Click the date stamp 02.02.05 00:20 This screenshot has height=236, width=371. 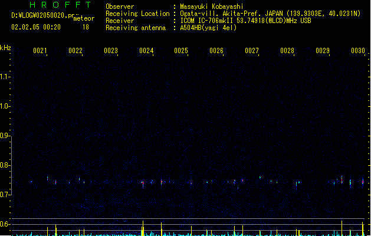(36, 27)
